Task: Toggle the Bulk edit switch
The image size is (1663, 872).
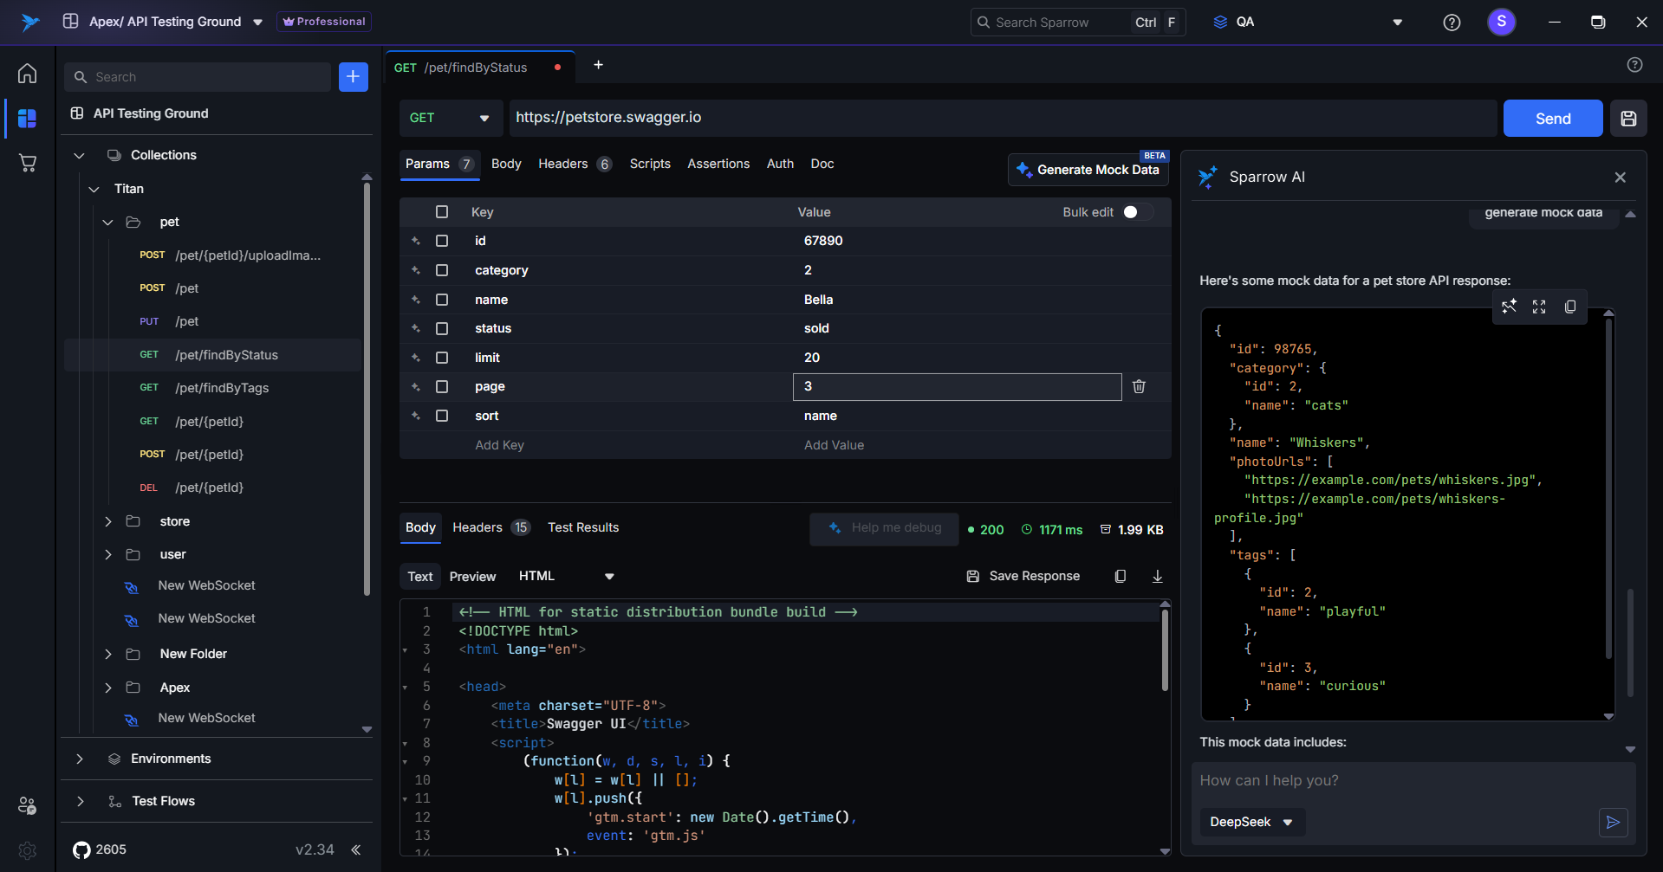Action: (x=1136, y=212)
